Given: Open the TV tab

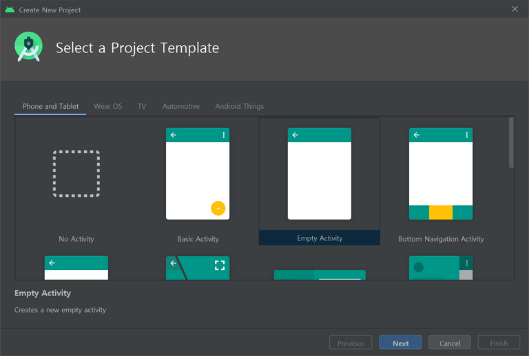Looking at the screenshot, I should [x=142, y=106].
